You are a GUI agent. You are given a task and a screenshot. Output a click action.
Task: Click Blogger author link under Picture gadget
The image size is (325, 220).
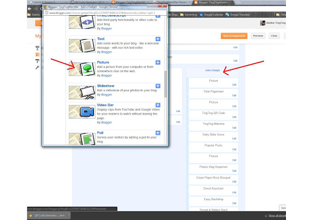[107, 76]
